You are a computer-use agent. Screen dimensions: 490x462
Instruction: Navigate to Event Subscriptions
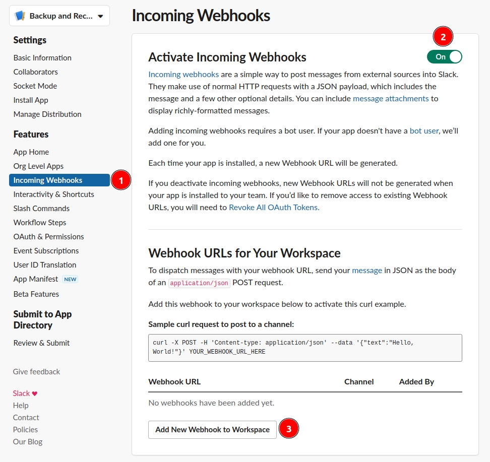pyautogui.click(x=46, y=250)
